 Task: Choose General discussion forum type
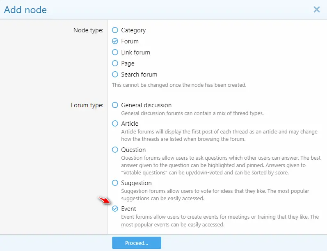click(115, 105)
